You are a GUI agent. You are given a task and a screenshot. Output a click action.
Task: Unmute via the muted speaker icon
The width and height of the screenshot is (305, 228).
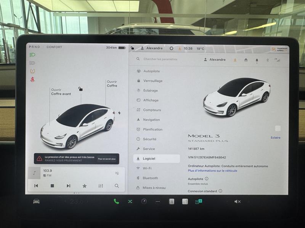pos(238,202)
